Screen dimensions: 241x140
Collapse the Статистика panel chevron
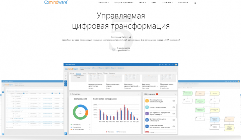point(139,94)
